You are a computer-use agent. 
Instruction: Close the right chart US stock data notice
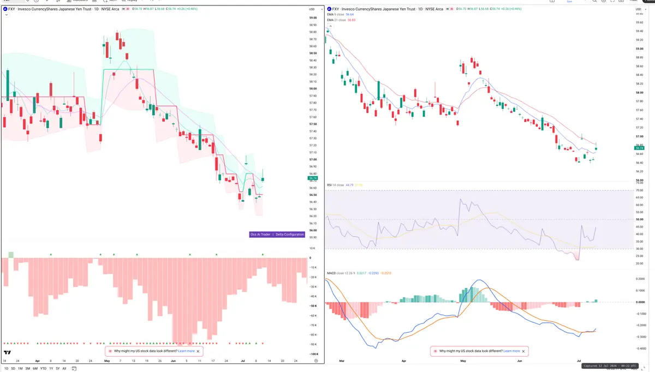tap(523, 351)
